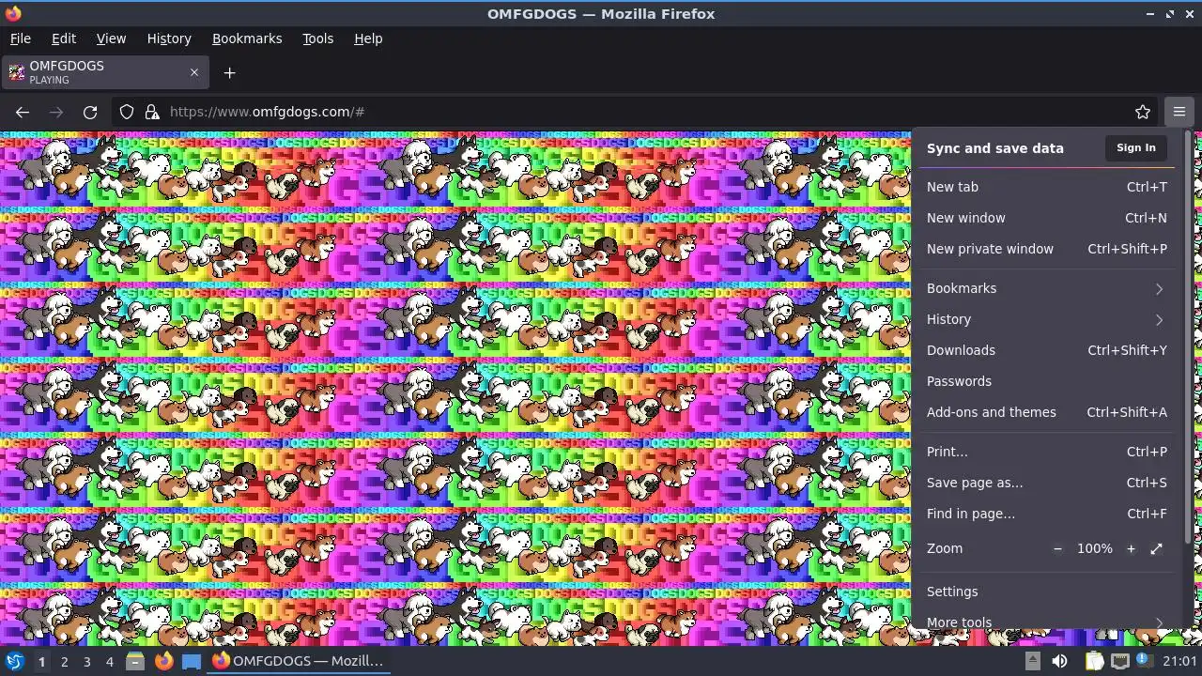Open the File menu
The height and width of the screenshot is (676, 1202).
20,38
